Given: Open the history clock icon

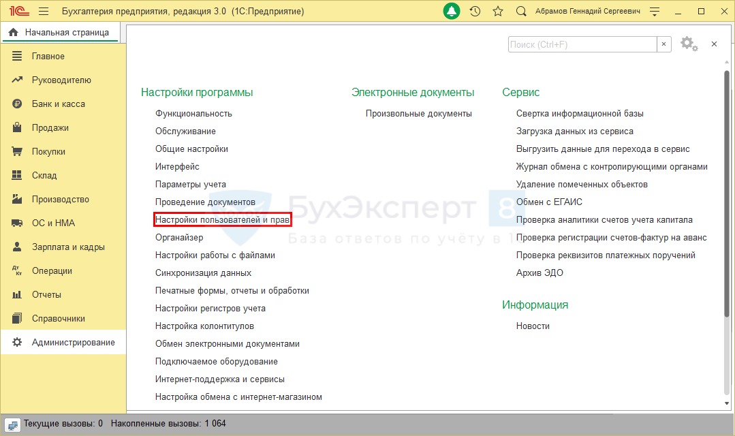Looking at the screenshot, I should click(x=475, y=12).
